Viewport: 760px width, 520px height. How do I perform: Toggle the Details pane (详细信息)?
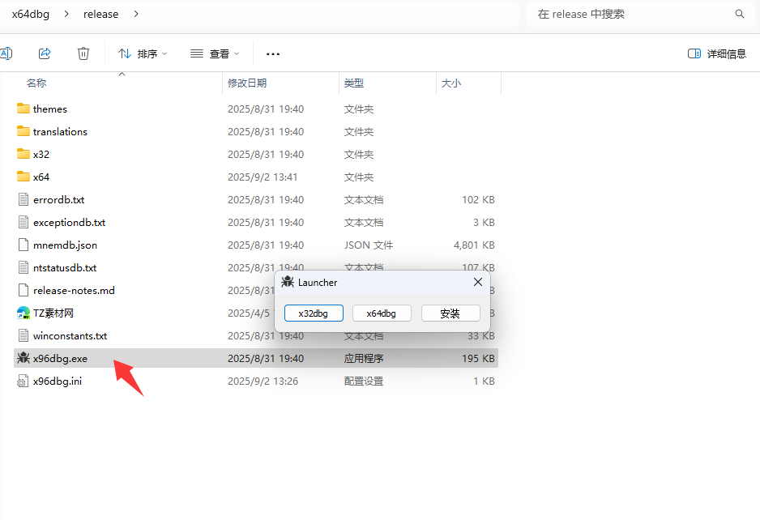pos(717,53)
